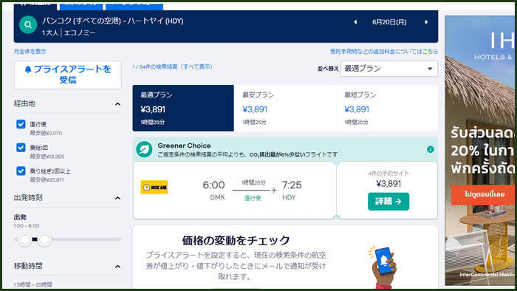Image resolution: width=517 pixels, height=291 pixels.
Task: Select the 最適プラン tab
Action: [183, 108]
